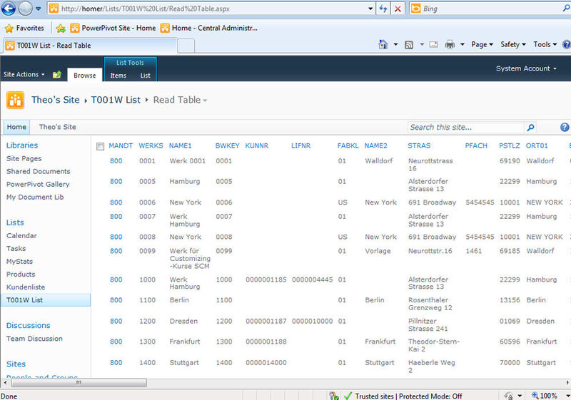Go to Theo's Site breadcrumb link
Viewport: 571px width, 400px height.
(56, 100)
